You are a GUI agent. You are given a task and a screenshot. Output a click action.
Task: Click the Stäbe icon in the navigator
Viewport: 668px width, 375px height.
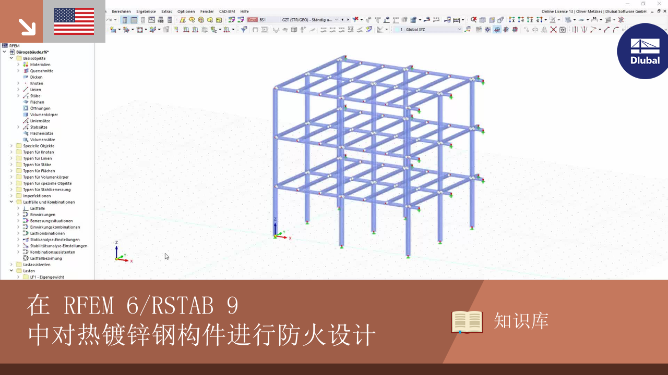point(26,96)
